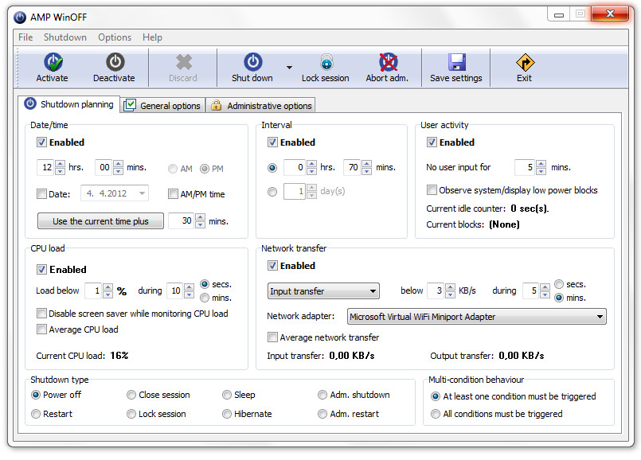Uncheck Interval Enabled checkbox
This screenshot has width=641, height=460.
[272, 142]
